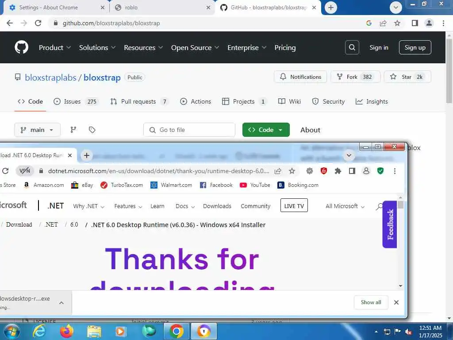Expand the Resources menu on GitHub

point(144,47)
